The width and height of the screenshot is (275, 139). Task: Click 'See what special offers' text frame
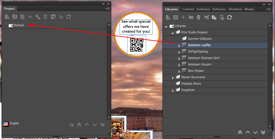tap(136, 27)
